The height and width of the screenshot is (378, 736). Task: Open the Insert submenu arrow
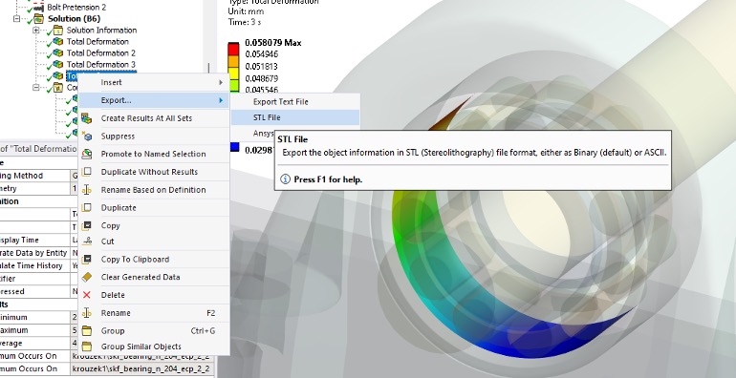point(221,82)
